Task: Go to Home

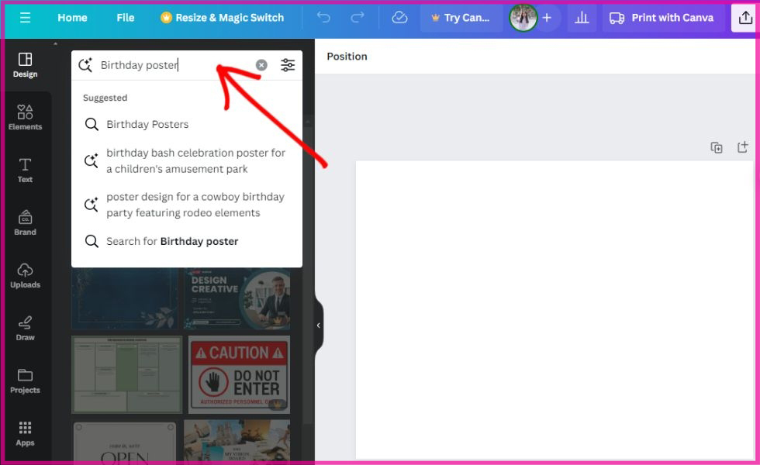Action: 72,18
